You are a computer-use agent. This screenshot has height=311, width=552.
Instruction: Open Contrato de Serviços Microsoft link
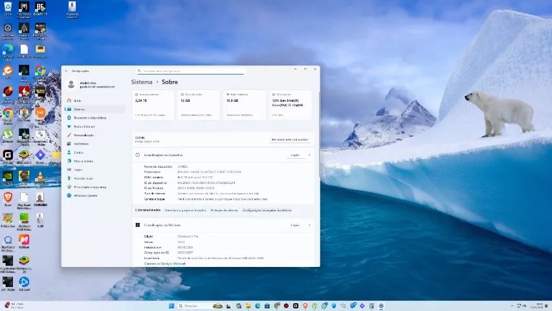click(x=165, y=264)
